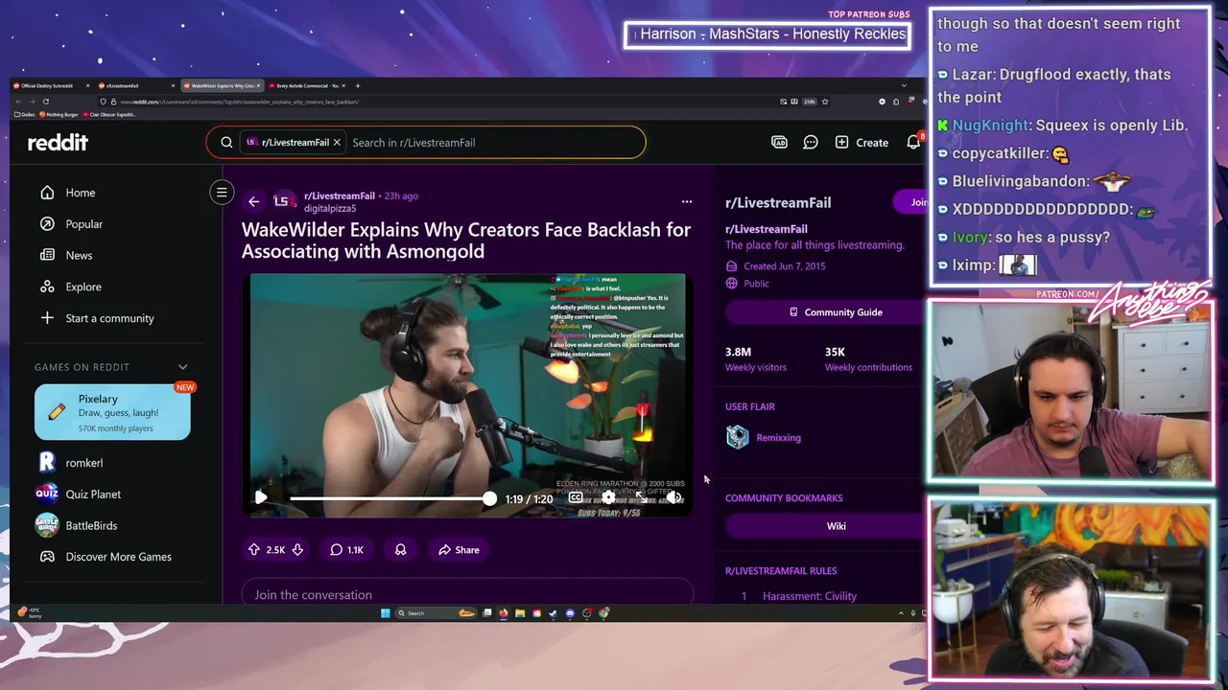Bookmark this page with the star icon

pos(825,102)
